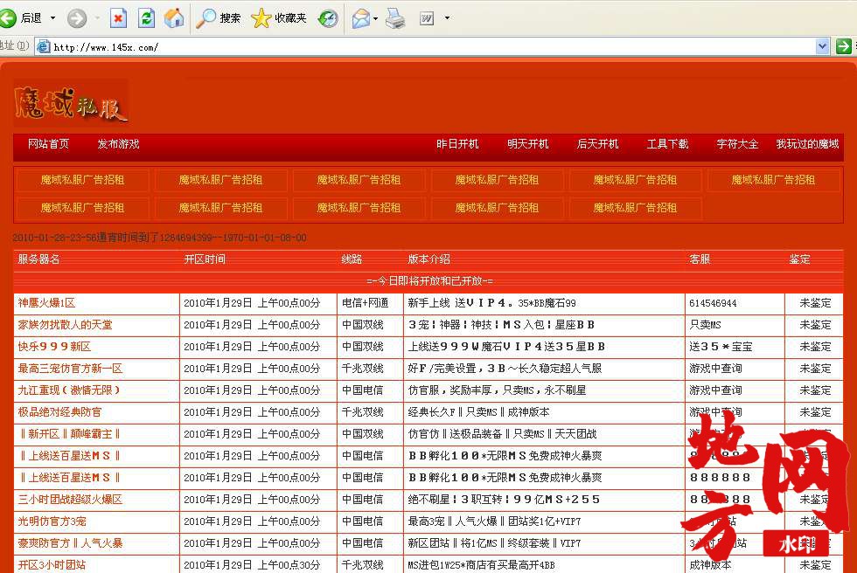This screenshot has width=857, height=573.
Task: Click the Forward arrow icon
Action: tap(77, 18)
